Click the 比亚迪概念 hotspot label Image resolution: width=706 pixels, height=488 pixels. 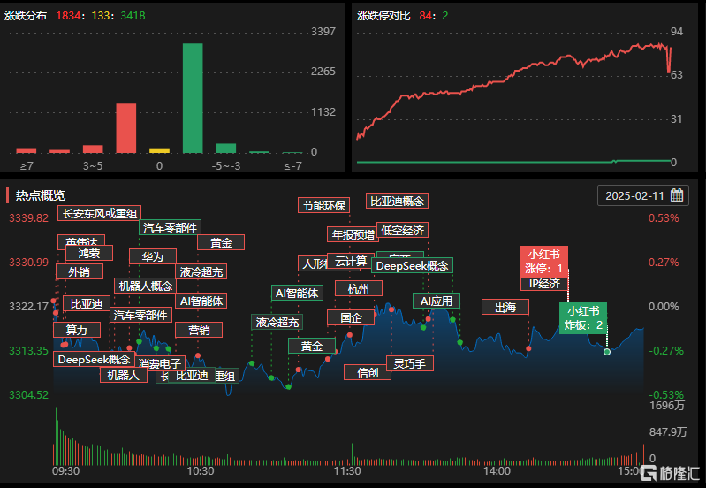pos(397,201)
